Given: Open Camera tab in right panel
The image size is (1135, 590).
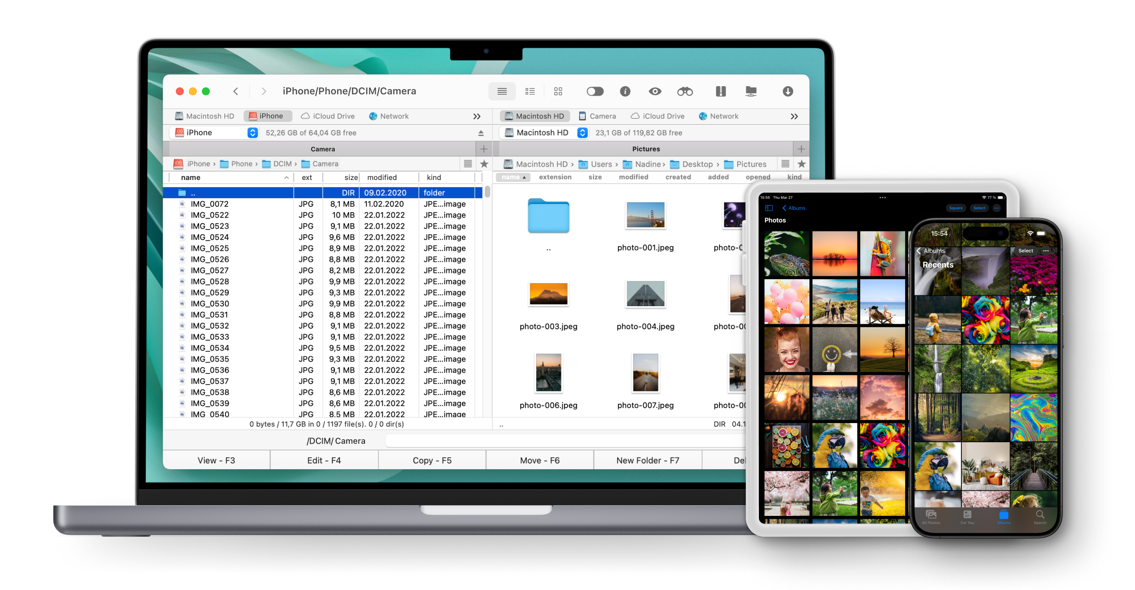Looking at the screenshot, I should pos(597,116).
